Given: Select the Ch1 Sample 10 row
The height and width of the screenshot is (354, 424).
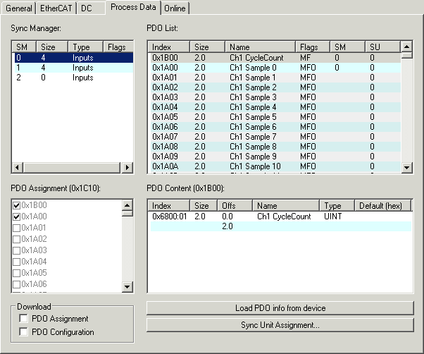Looking at the screenshot, I should tap(275, 166).
